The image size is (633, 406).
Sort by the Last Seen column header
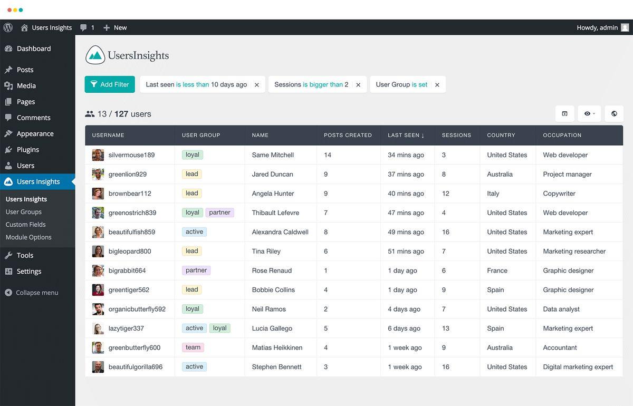[x=406, y=135]
